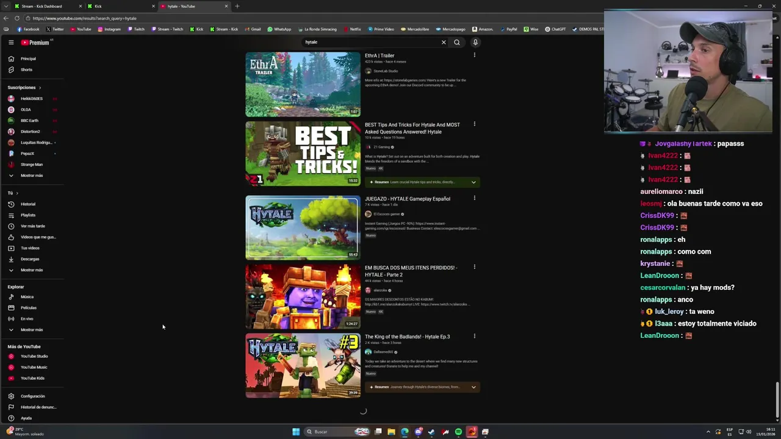Open YouTube Music in the sidebar
Screen dimensions: 781x439
click(34, 367)
